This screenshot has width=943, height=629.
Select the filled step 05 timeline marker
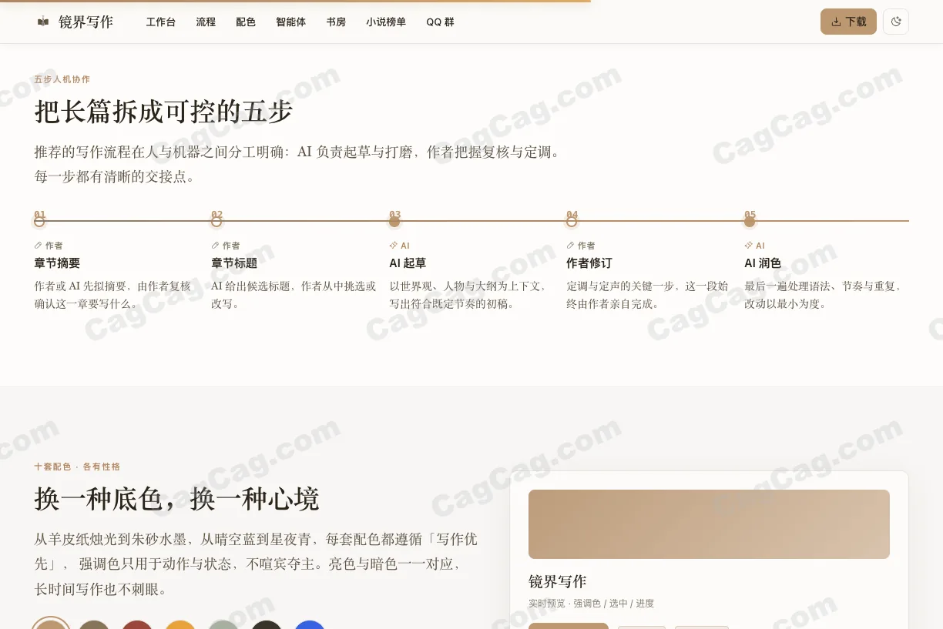tap(750, 222)
